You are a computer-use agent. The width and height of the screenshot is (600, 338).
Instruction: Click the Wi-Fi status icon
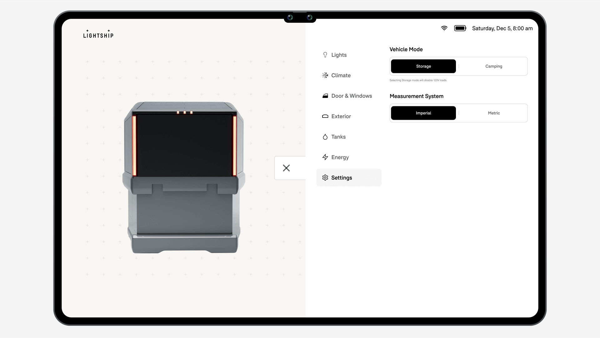click(444, 28)
